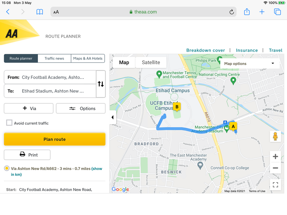Image resolution: width=287 pixels, height=215 pixels.
Task: Open Safari bookmarks book icon
Action: point(40,12)
